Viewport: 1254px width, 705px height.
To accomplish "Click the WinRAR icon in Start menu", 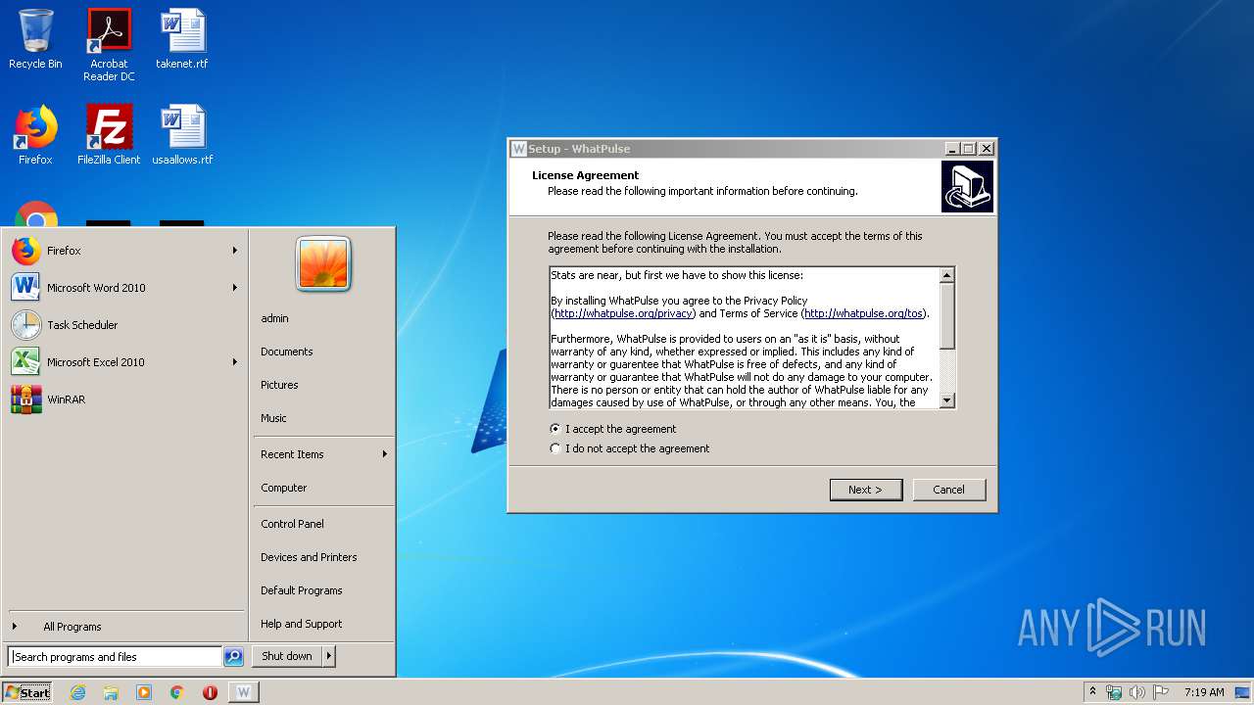I will click(x=26, y=399).
